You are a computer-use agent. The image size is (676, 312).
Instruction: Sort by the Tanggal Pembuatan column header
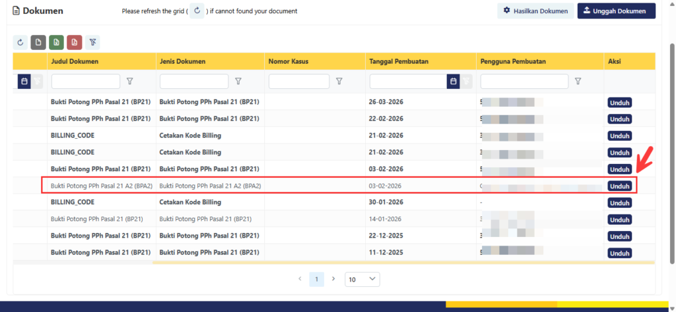(x=397, y=61)
